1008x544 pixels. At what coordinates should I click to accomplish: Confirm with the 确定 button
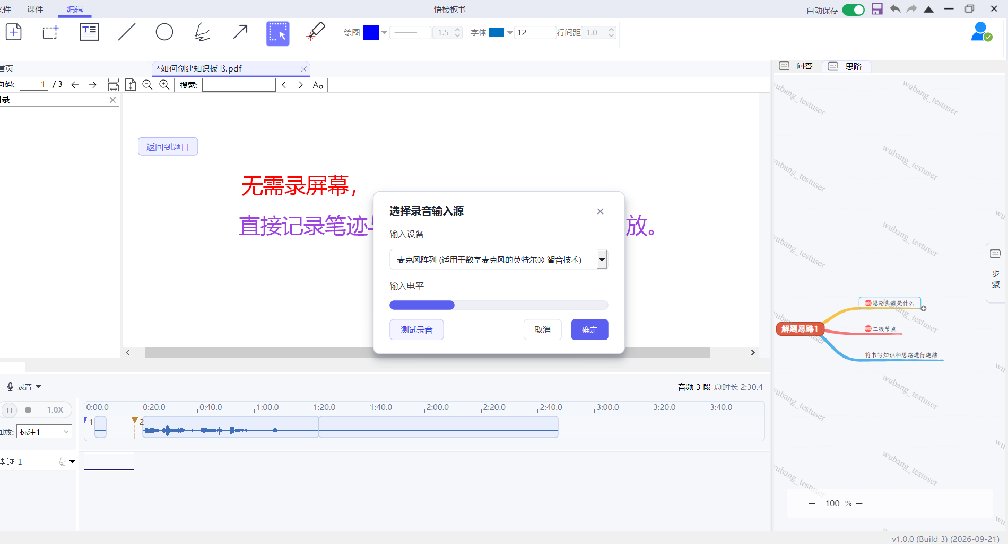pos(589,329)
